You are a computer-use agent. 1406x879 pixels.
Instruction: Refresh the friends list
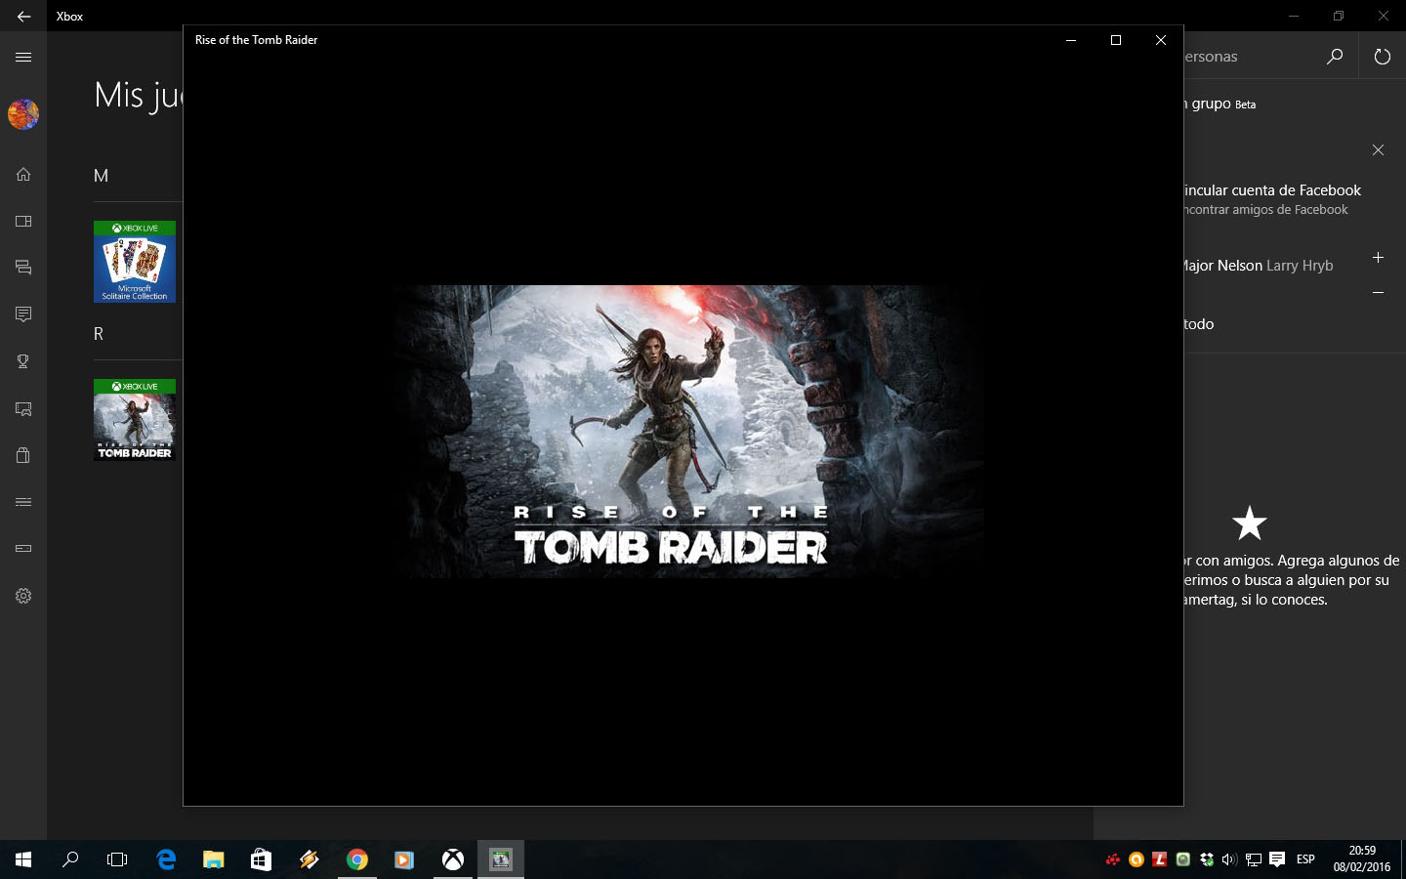point(1382,57)
